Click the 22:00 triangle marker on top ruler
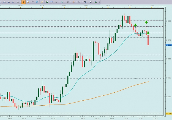 point(152,7)
